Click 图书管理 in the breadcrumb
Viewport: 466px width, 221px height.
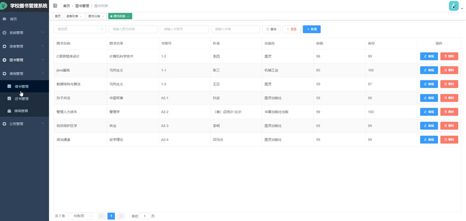(82, 6)
